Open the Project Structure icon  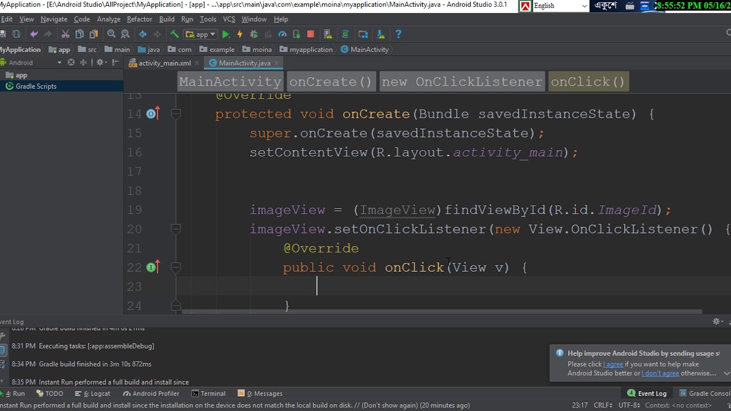[363, 34]
